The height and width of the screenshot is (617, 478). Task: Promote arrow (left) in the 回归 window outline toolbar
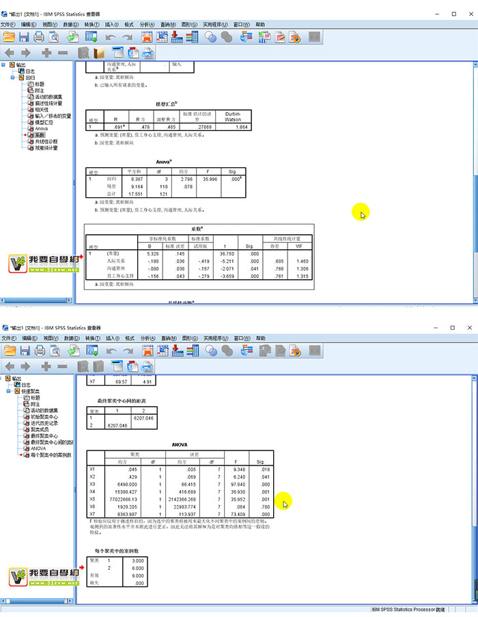click(10, 53)
